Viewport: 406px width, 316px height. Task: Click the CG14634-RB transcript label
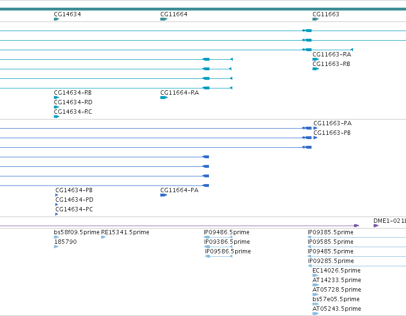[x=73, y=93]
